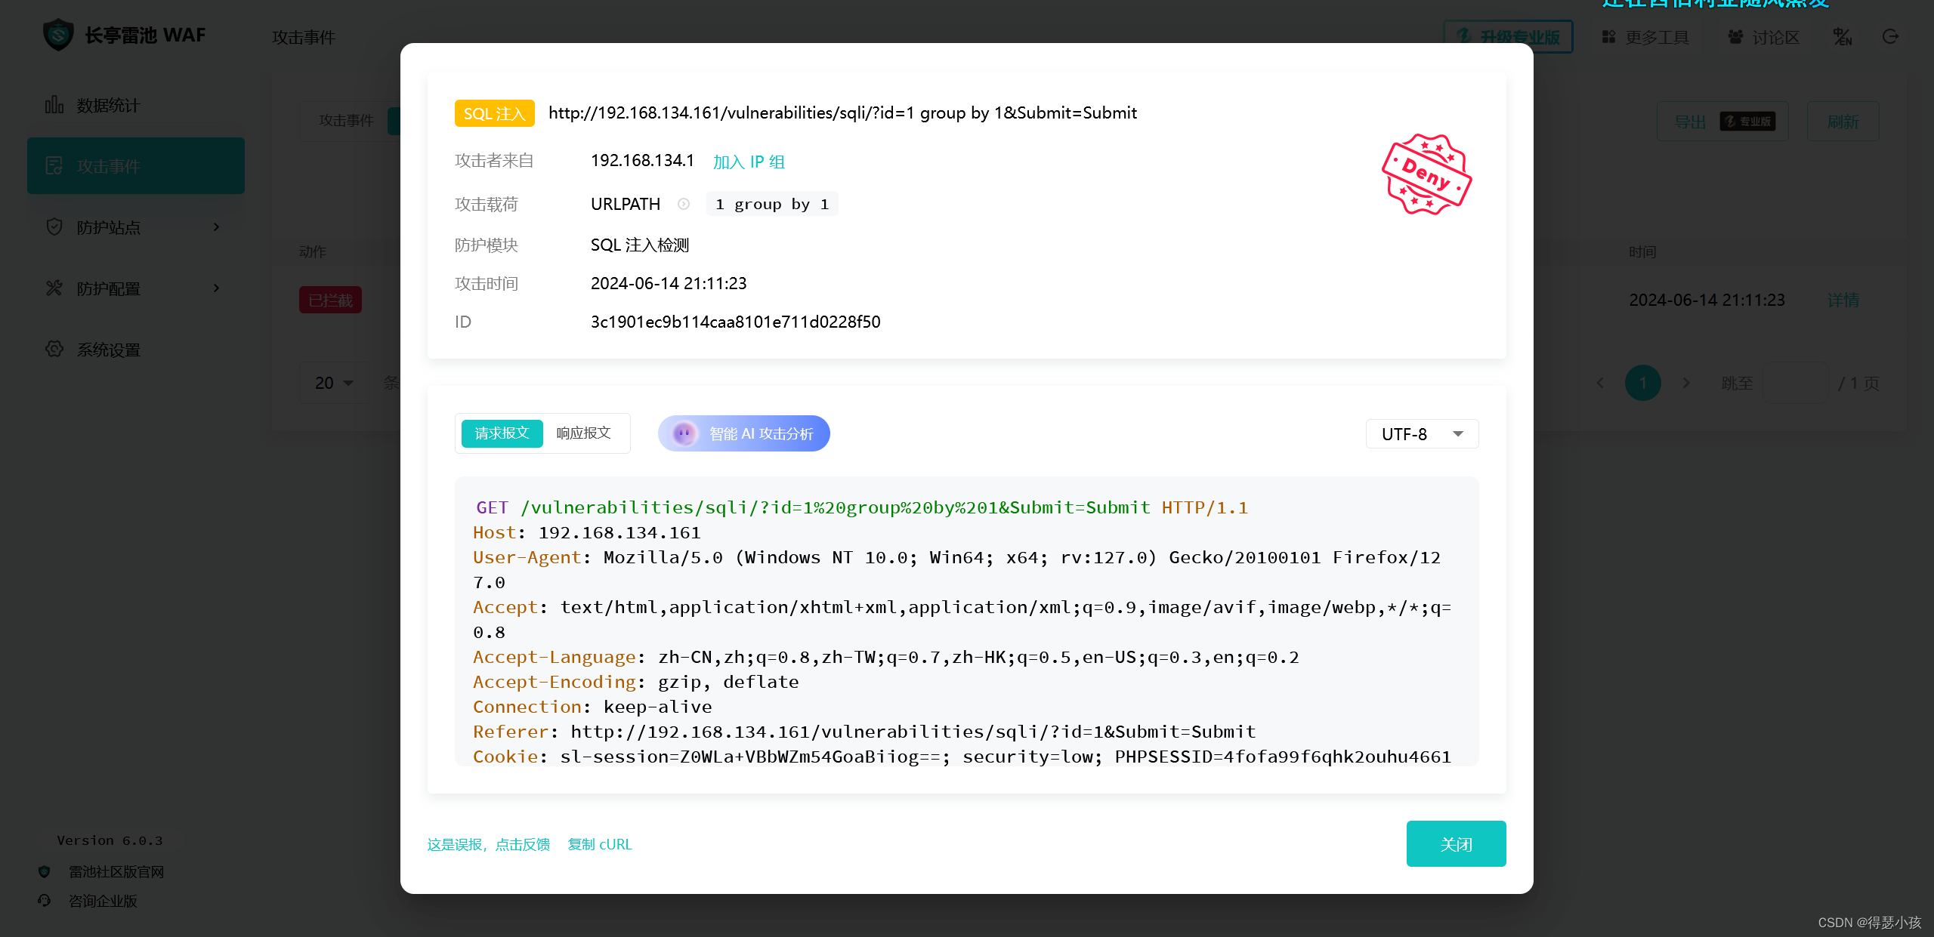The image size is (1934, 937).
Task: Click the SafeLine WAF shield logo
Action: click(58, 35)
